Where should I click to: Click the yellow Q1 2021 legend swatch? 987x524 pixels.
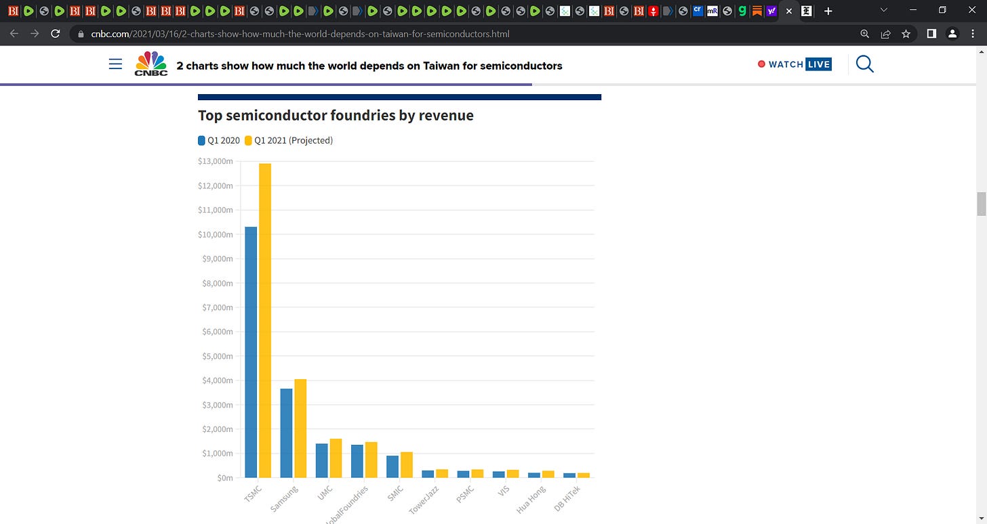pos(248,140)
